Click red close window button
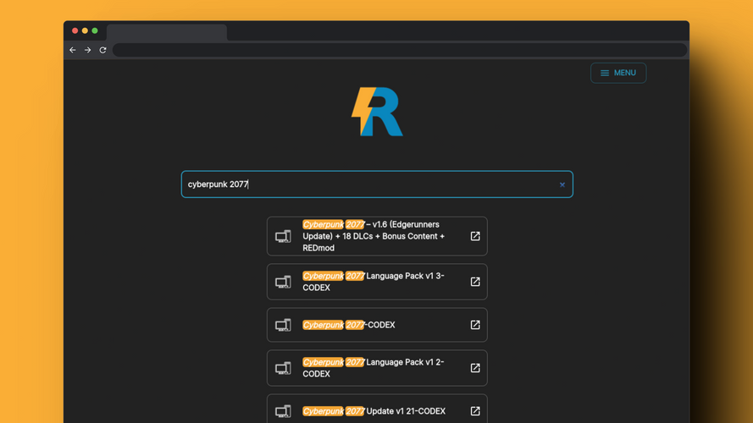This screenshot has height=423, width=753. point(75,30)
